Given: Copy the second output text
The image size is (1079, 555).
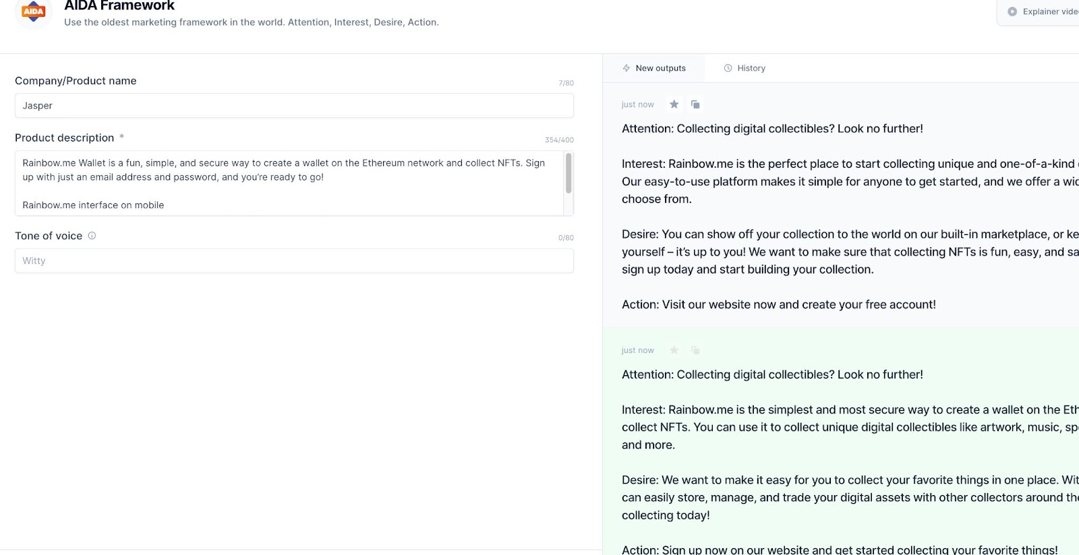Looking at the screenshot, I should tap(695, 350).
